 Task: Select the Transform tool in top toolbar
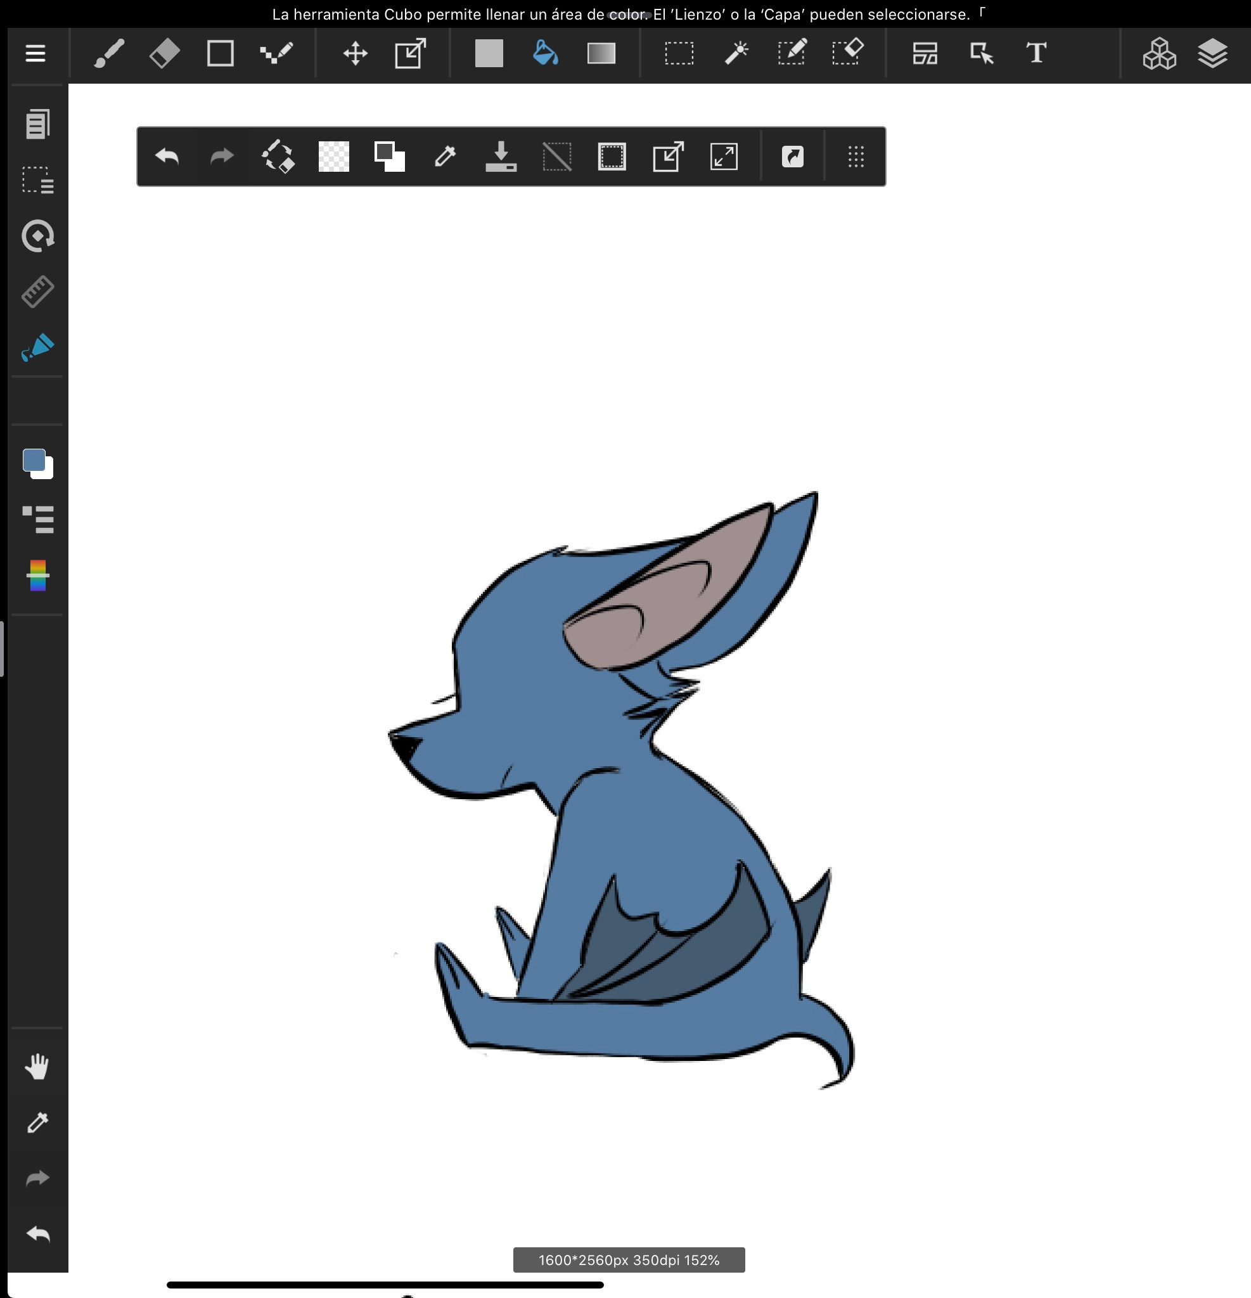[411, 53]
